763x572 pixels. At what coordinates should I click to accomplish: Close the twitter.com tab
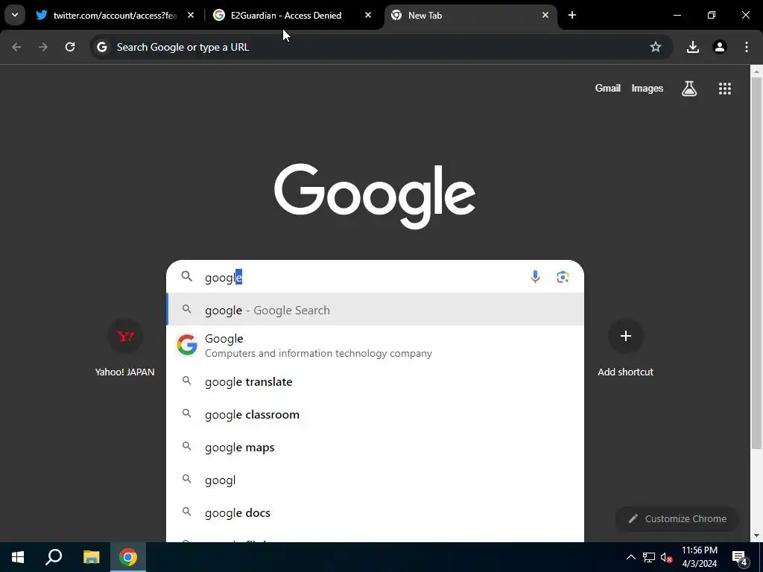(x=191, y=15)
